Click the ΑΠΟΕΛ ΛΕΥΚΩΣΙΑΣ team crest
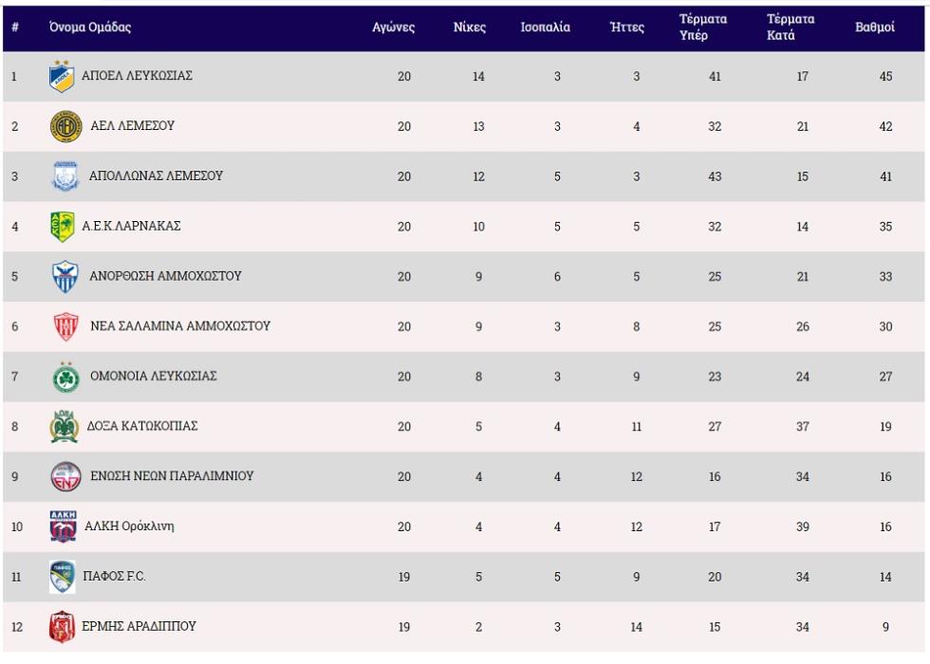This screenshot has height=664, width=930. pyautogui.click(x=62, y=77)
